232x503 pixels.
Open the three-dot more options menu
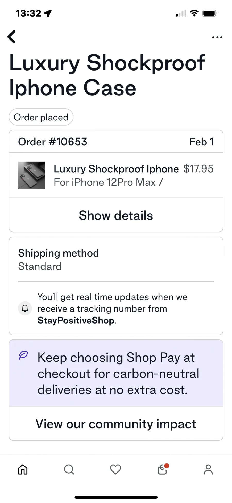pos(217,37)
